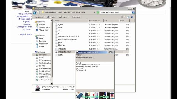This screenshot has width=177, height=99.
Task: Select Загрузки in the address breadcrumb
Action: pyautogui.click(x=67, y=12)
